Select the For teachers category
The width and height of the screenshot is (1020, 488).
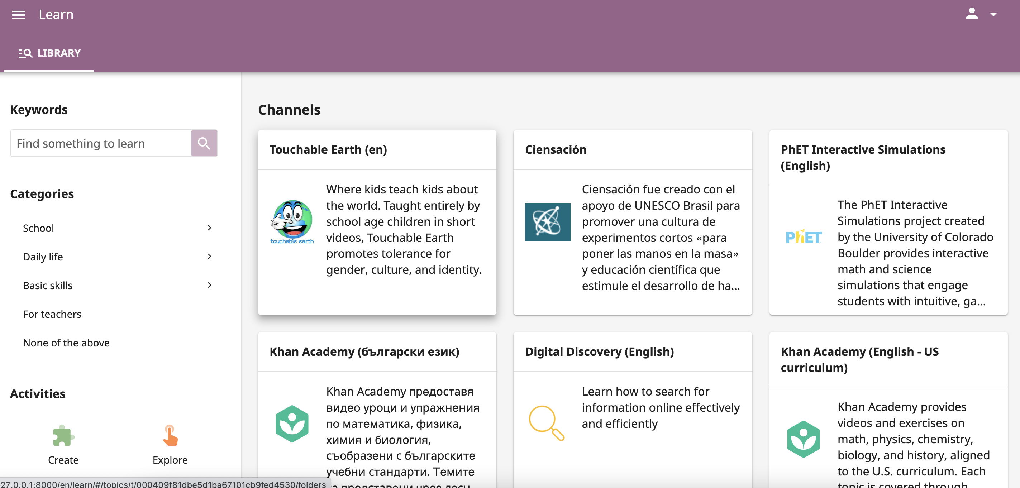tap(52, 314)
